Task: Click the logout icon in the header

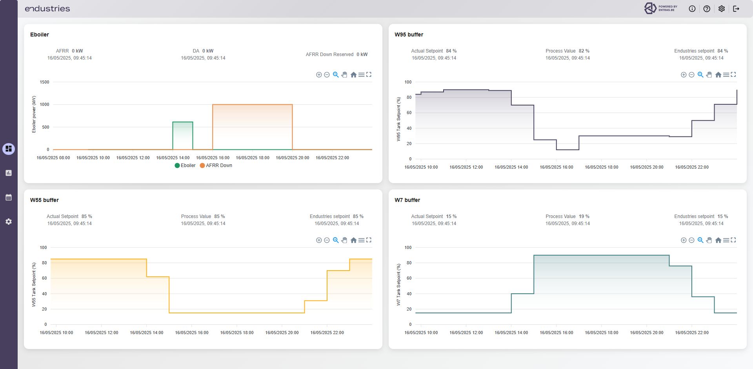Action: (x=736, y=9)
